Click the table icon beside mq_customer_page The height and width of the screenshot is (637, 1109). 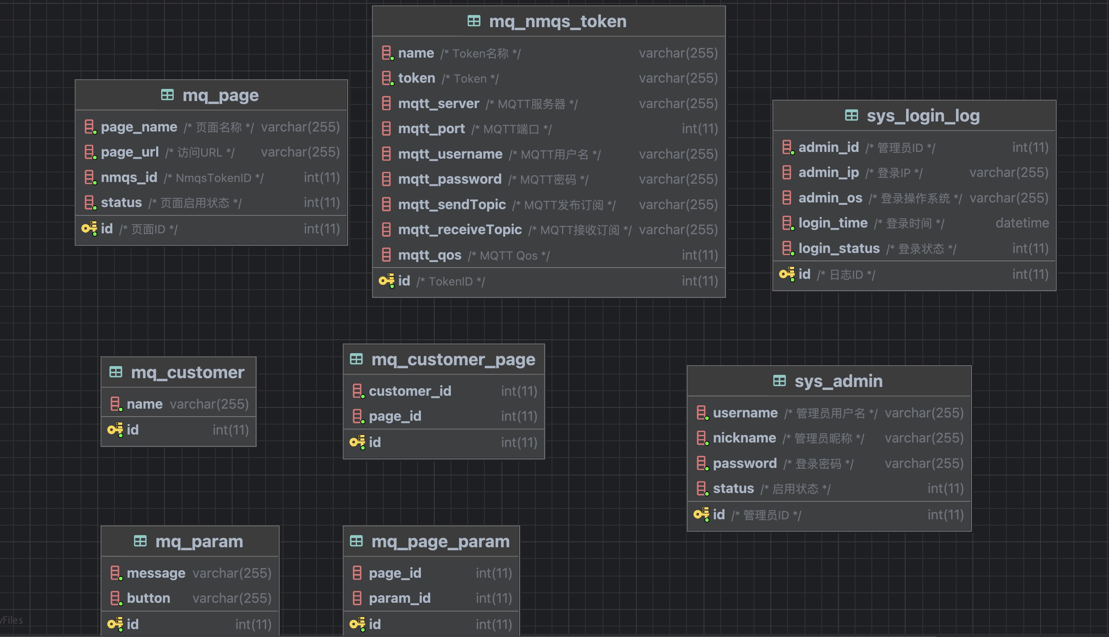click(356, 359)
